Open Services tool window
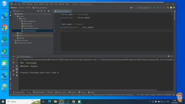The image size is (185, 104). pyautogui.click(x=91, y=92)
